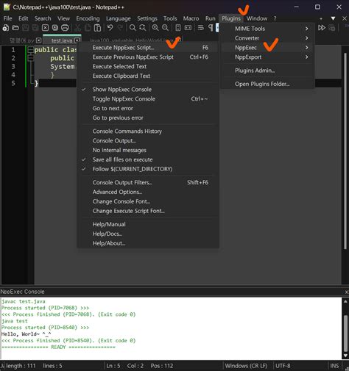
Task: Click the Close All documents toolbar icon
Action: pyautogui.click(x=55, y=28)
